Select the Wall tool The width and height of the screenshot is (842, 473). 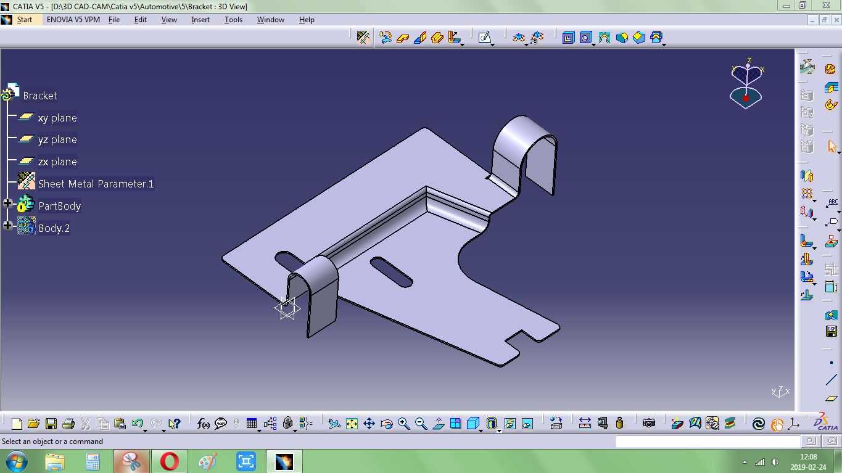(x=403, y=38)
